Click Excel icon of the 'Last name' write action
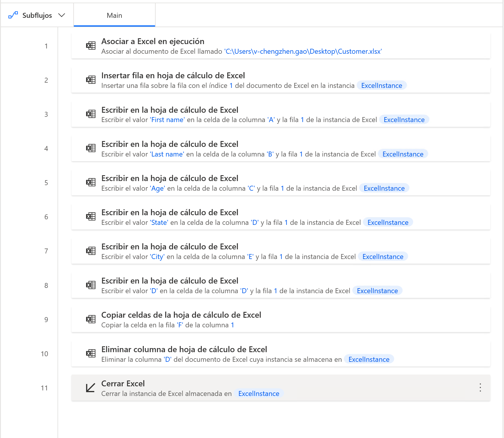The image size is (504, 438). 91,148
